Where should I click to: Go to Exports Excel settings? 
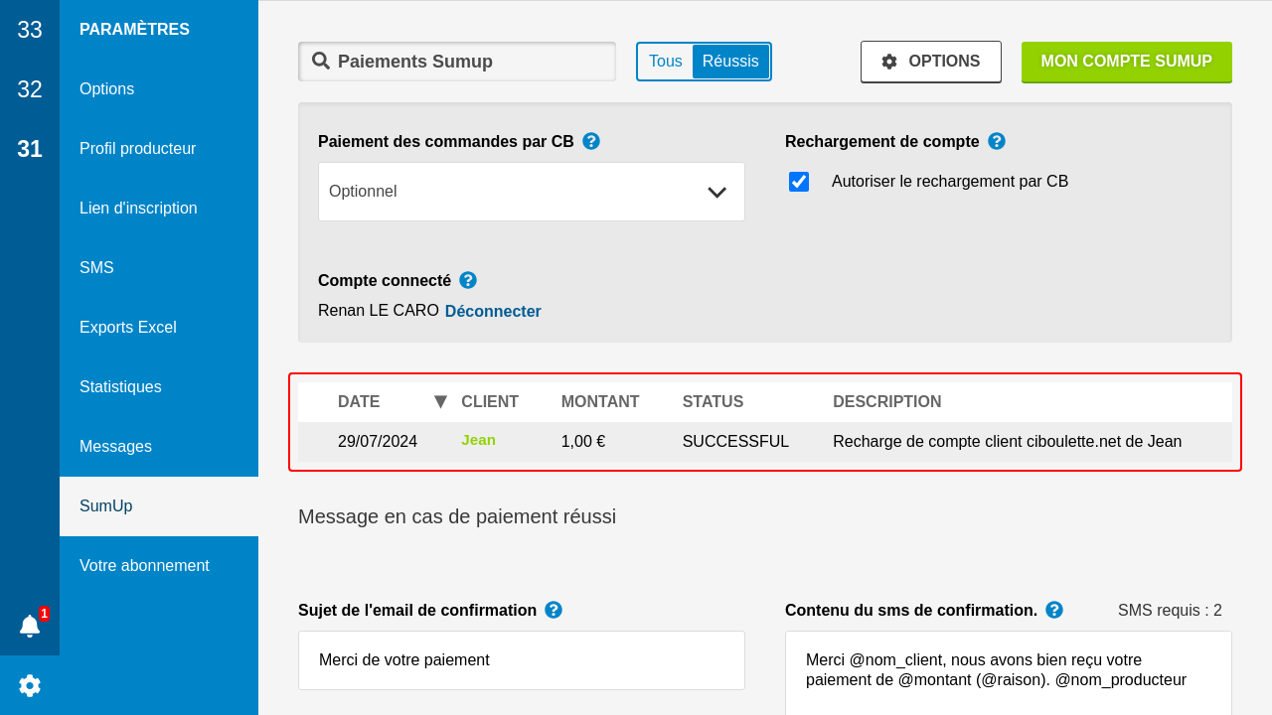128,328
